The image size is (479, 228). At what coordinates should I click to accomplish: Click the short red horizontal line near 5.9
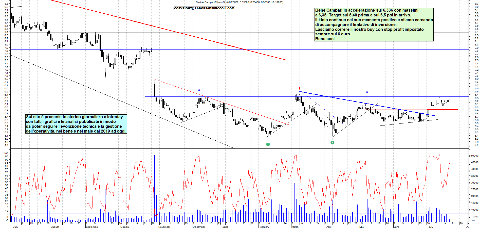tap(408, 110)
